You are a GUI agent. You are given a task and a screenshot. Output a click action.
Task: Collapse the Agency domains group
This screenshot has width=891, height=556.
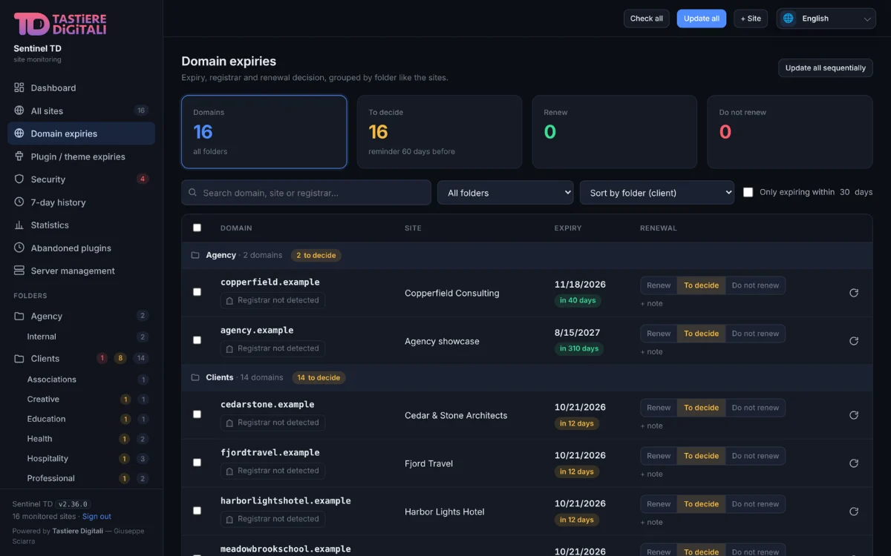coord(527,255)
